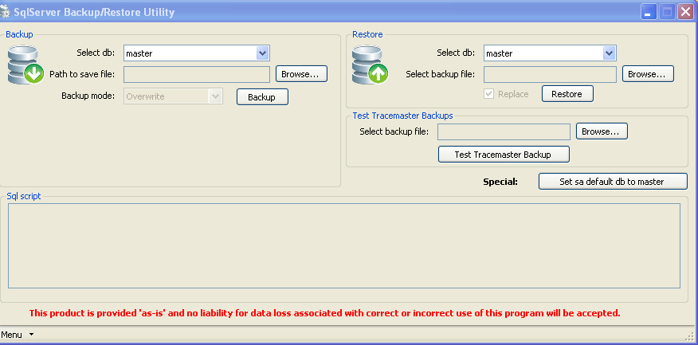Click Browse in Test Tracemaster Backups section
698x345 pixels.
click(x=602, y=131)
